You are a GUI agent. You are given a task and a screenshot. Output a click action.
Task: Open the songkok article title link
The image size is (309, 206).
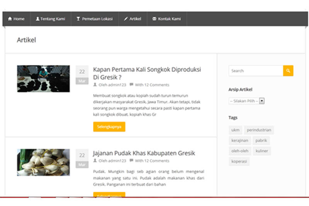[147, 73]
